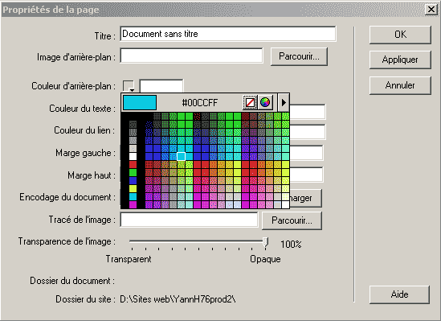Pick the darkest gray in the basic colors column
Image resolution: width=441 pixels, height=321 pixels.
[x=133, y=124]
